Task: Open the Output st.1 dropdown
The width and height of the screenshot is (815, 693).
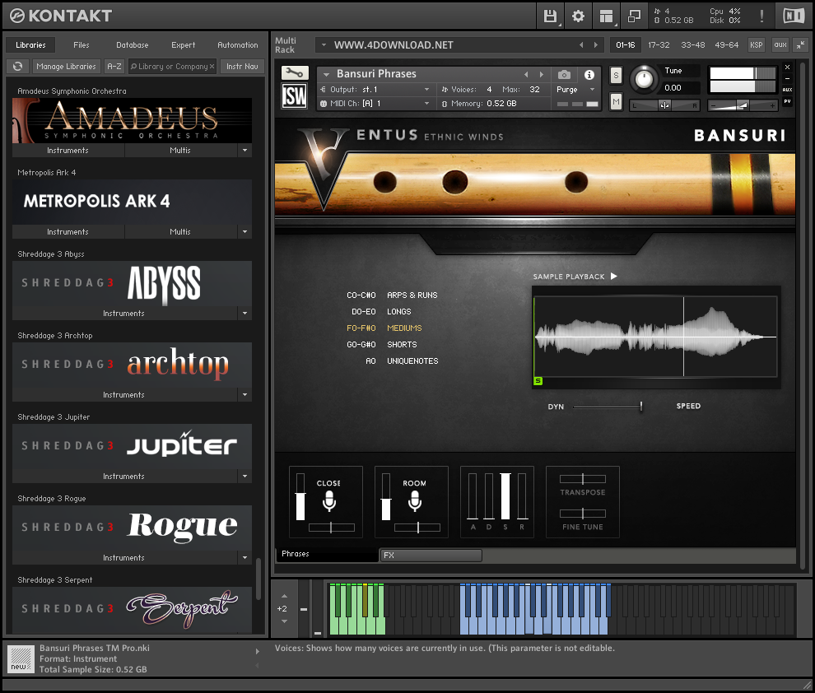Action: click(x=426, y=90)
